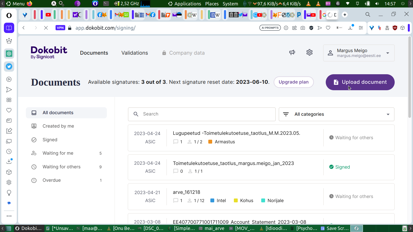This screenshot has height=232, width=413.
Task: Click the orange Armastus category tag
Action: [221, 142]
